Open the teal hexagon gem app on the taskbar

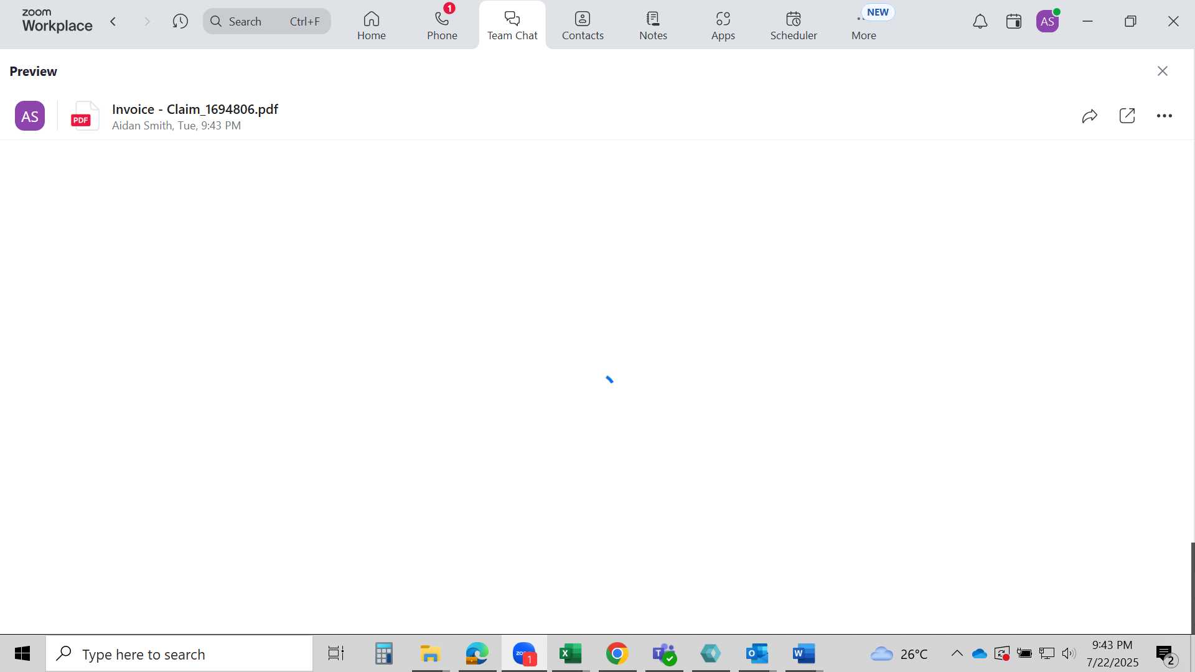710,653
